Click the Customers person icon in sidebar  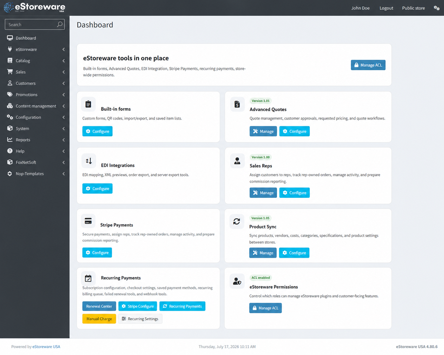(x=10, y=83)
